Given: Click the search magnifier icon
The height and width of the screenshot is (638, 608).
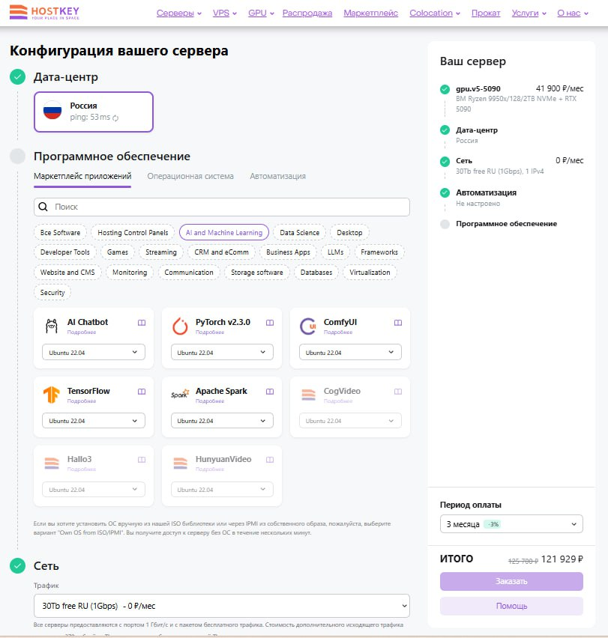Looking at the screenshot, I should 43,207.
